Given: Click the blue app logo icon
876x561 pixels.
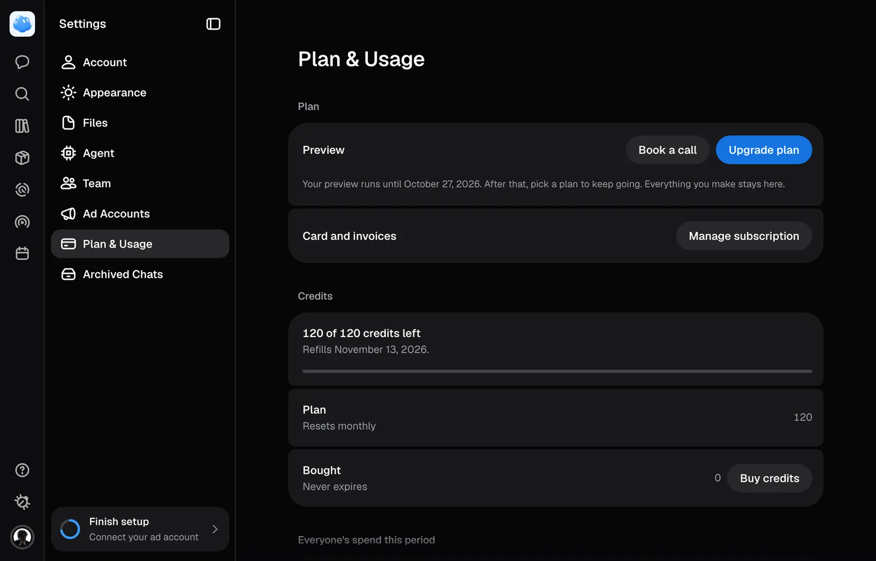Looking at the screenshot, I should (x=22, y=24).
